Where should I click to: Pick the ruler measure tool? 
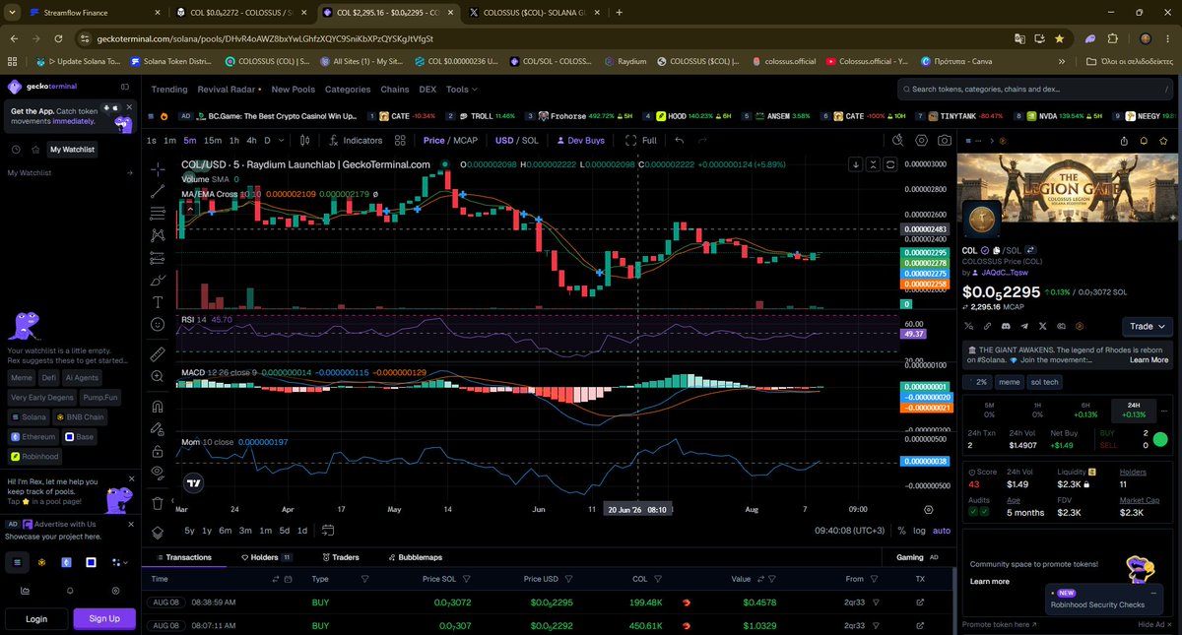pyautogui.click(x=158, y=354)
